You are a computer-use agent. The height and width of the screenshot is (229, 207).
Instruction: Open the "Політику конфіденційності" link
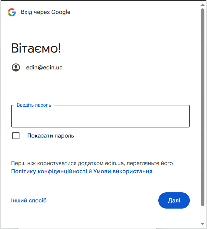49,171
